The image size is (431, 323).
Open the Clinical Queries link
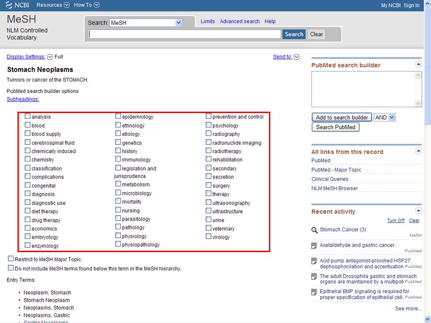pyautogui.click(x=330, y=179)
